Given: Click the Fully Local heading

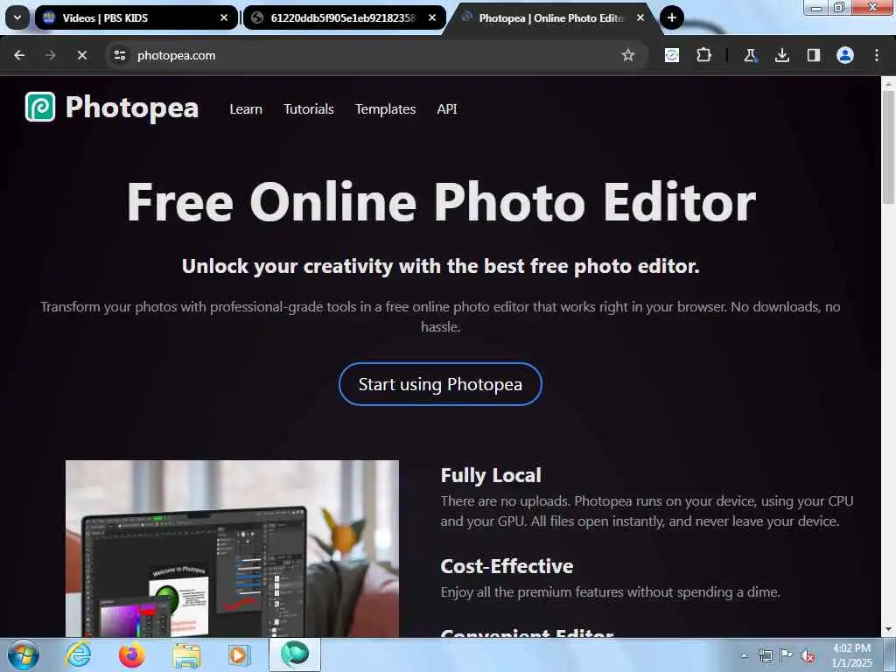Looking at the screenshot, I should tap(491, 475).
